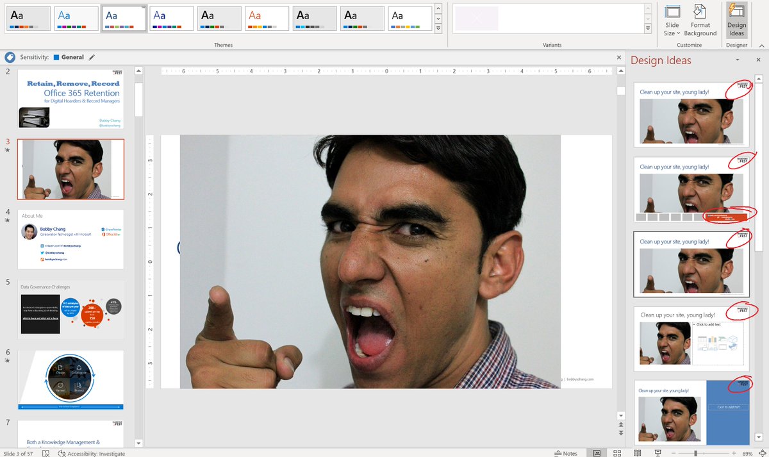Choose the orange Aa theme
769x457 pixels.
pyautogui.click(x=267, y=19)
